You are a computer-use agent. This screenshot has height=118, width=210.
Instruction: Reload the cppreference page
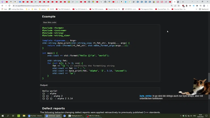coord(9,5)
